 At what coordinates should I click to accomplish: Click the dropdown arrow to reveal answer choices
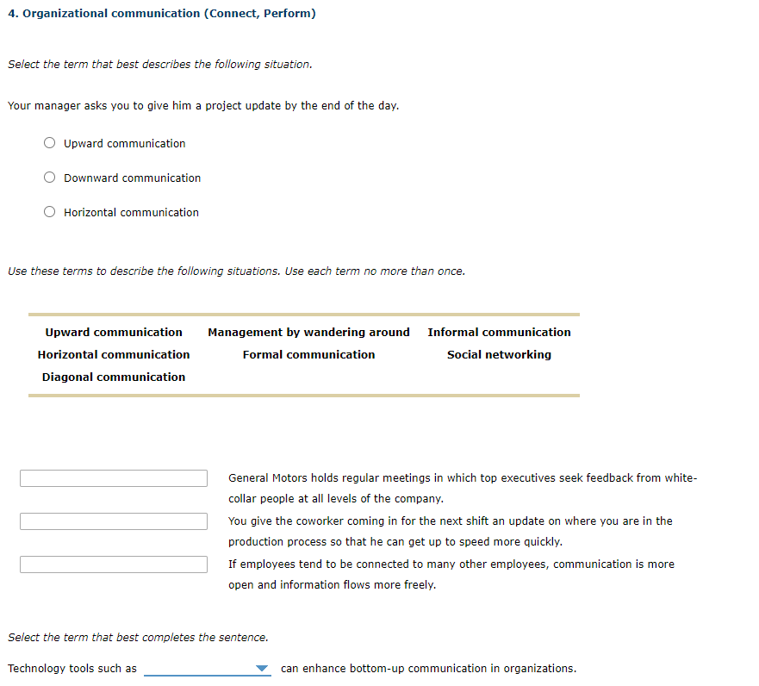point(261,668)
